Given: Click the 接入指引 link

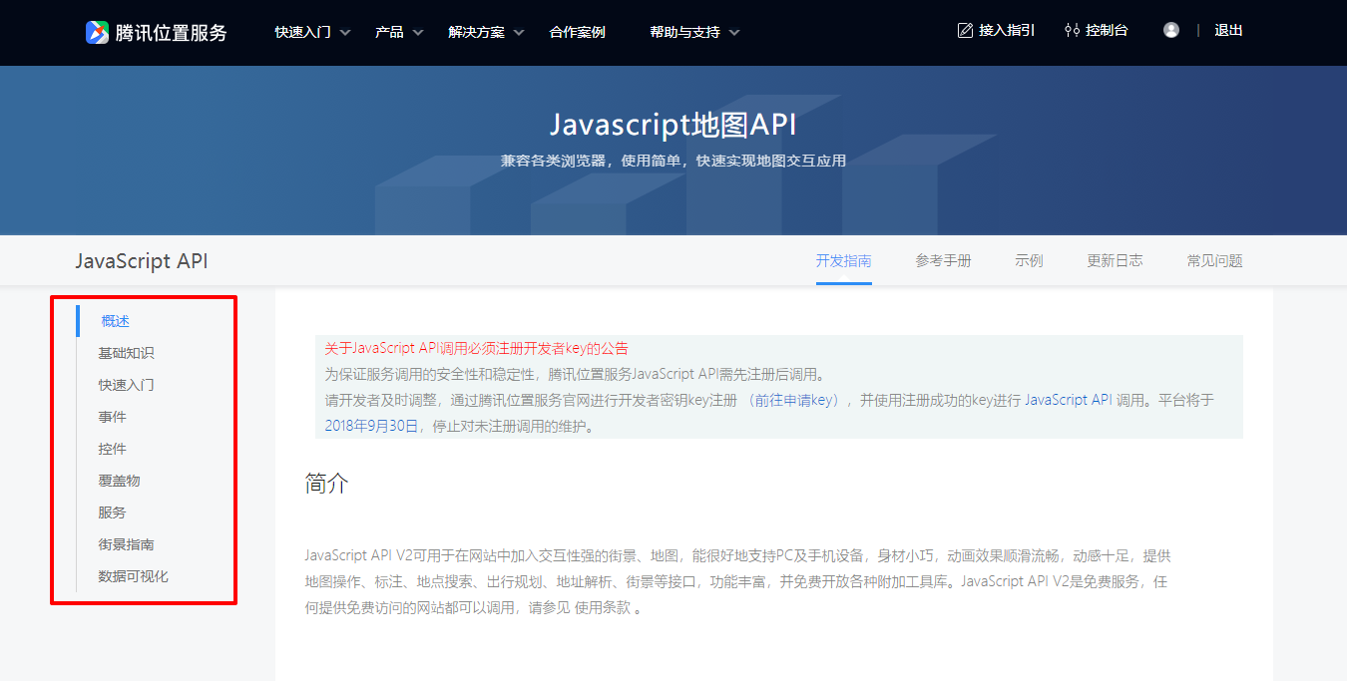Looking at the screenshot, I should pyautogui.click(x=1007, y=31).
